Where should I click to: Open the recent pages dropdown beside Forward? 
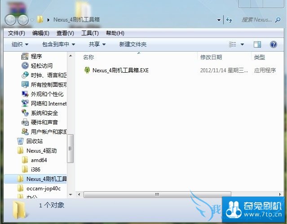click(32, 20)
